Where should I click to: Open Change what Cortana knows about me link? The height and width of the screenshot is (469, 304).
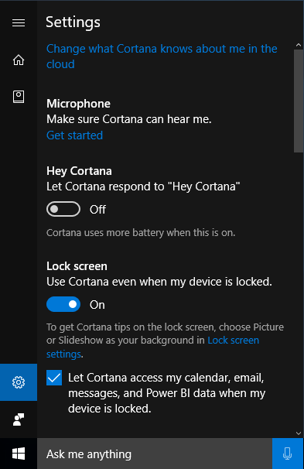point(162,56)
